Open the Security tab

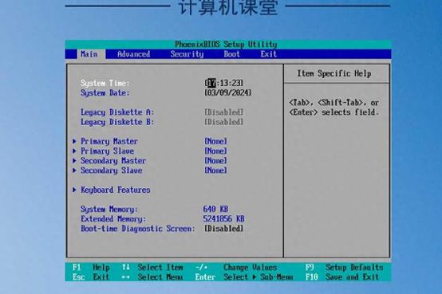(x=187, y=54)
